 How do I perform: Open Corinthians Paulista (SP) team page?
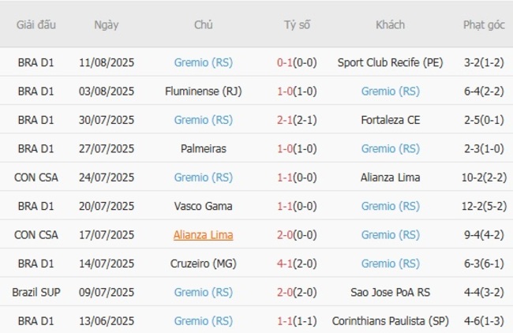(390, 321)
